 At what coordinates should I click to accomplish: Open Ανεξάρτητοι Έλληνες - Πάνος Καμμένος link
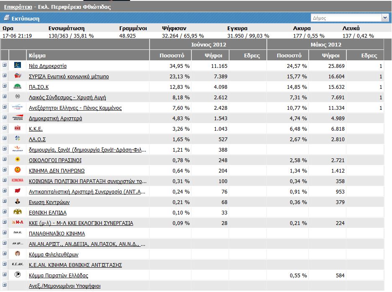coord(75,108)
